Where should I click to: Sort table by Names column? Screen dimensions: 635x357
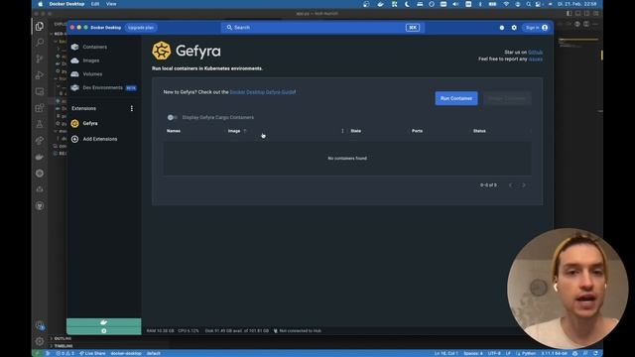174,131
